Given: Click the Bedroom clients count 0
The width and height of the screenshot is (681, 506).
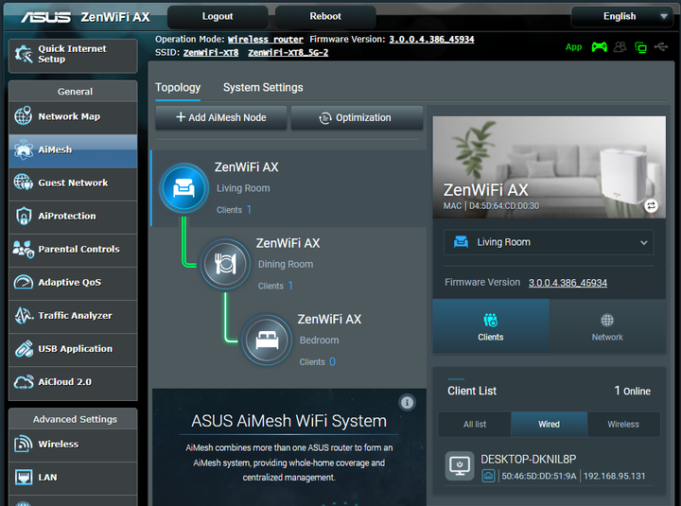Looking at the screenshot, I should (332, 362).
